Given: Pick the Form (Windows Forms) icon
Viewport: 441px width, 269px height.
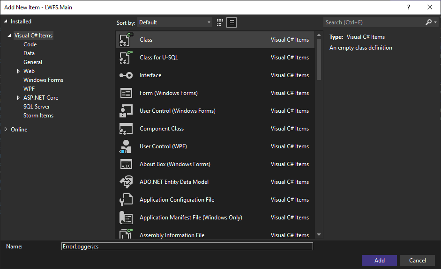Looking at the screenshot, I should click(x=126, y=93).
